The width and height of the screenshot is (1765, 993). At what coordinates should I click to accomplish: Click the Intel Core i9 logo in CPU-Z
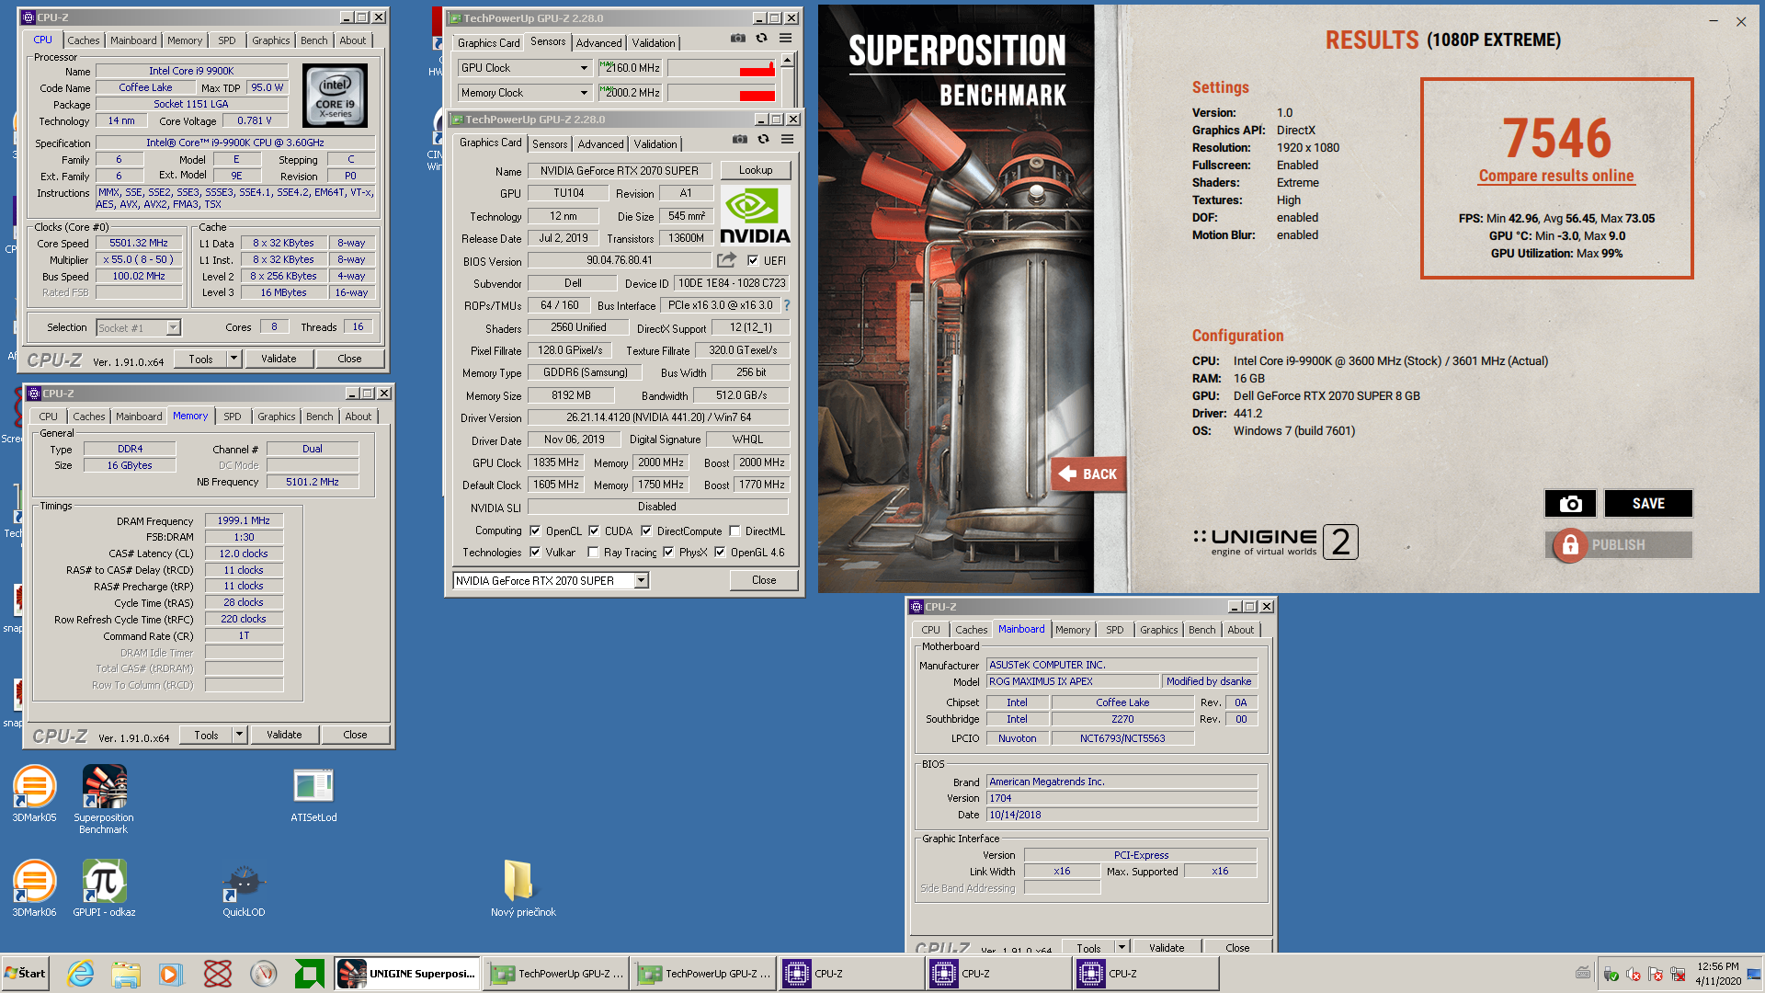(x=335, y=96)
